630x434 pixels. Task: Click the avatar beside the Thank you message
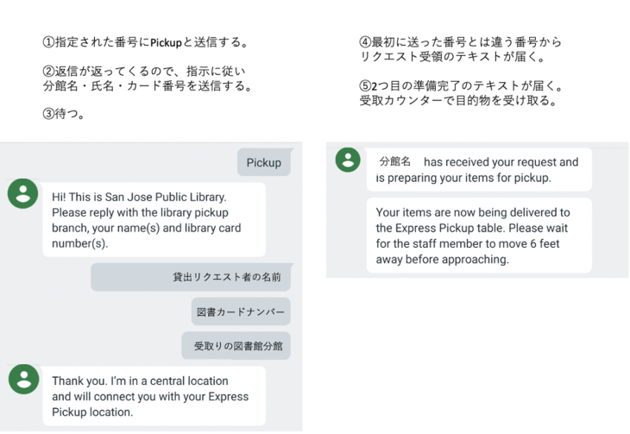tap(23, 379)
